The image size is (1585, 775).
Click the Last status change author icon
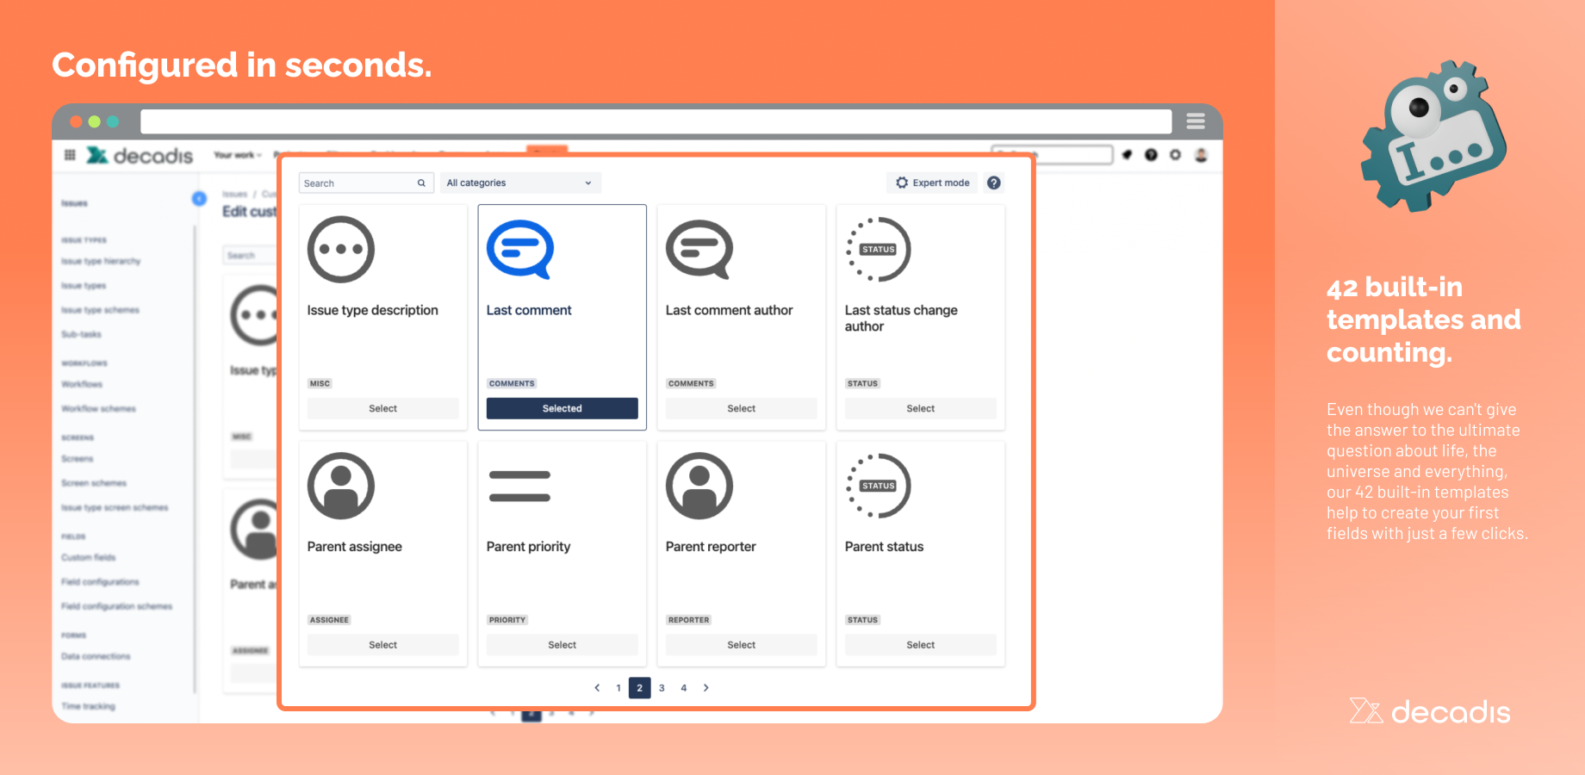click(x=879, y=250)
